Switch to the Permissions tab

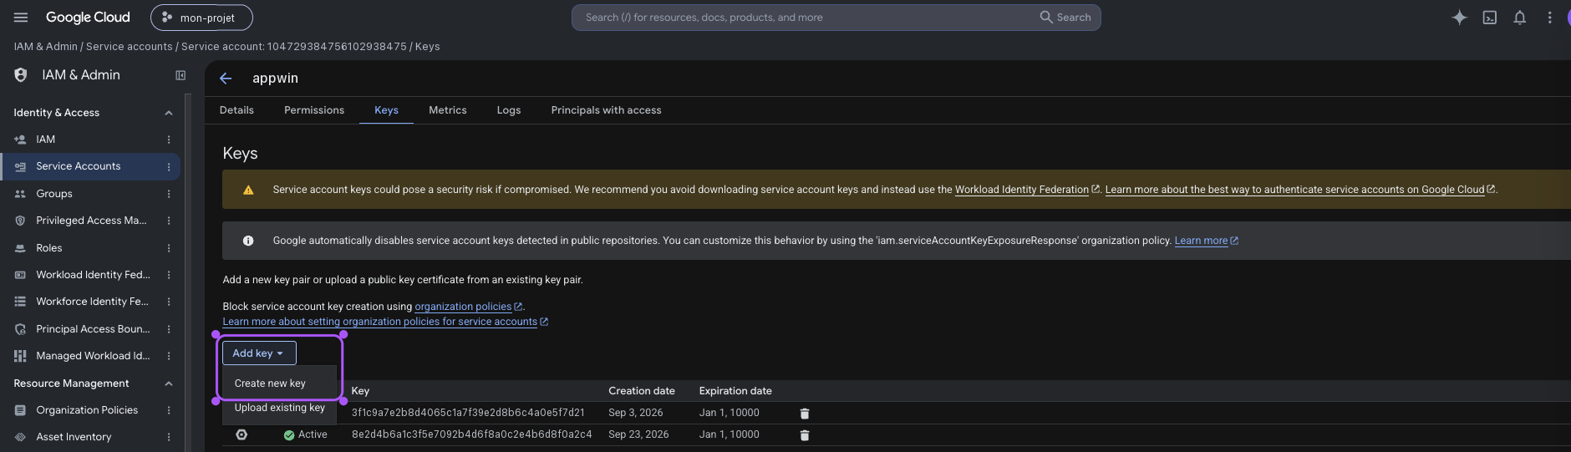tap(314, 110)
